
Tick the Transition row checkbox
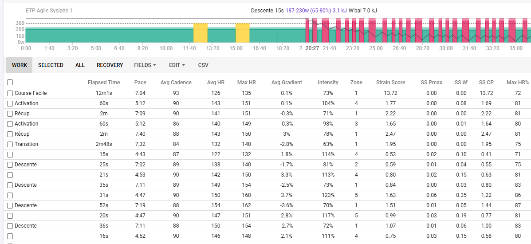tap(10, 144)
